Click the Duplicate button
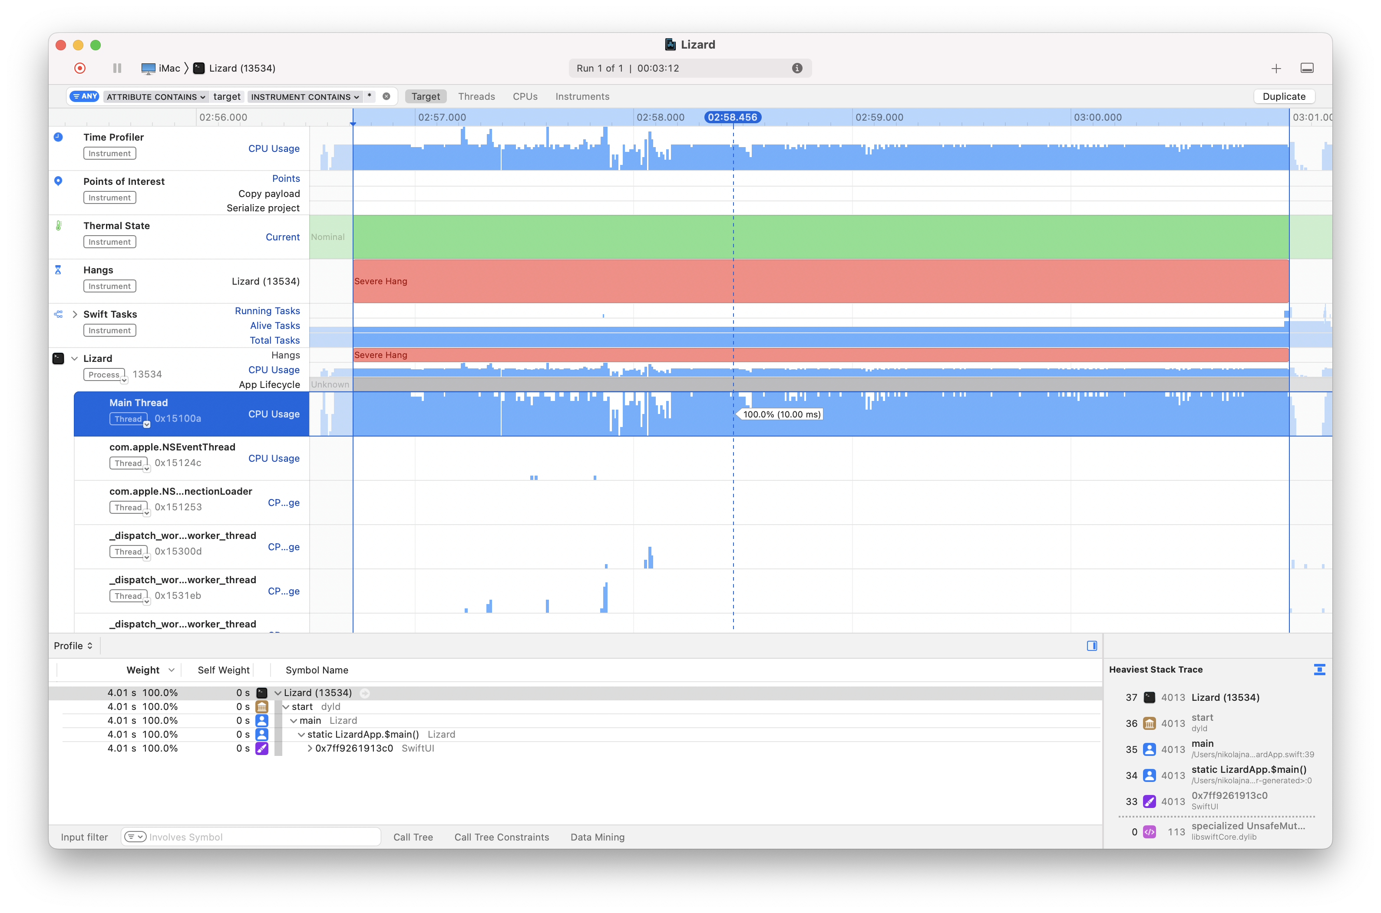Screen dimensions: 1381x913 point(1283,97)
